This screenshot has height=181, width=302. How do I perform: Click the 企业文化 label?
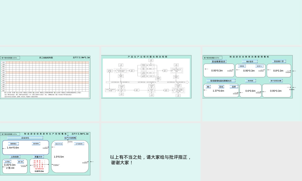[x=25, y=138]
